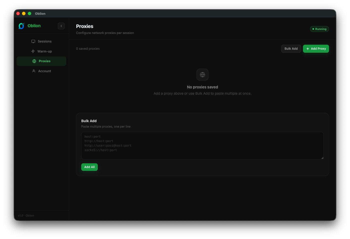
Task: Click the 'No proxies saved' heading
Action: pos(202,87)
